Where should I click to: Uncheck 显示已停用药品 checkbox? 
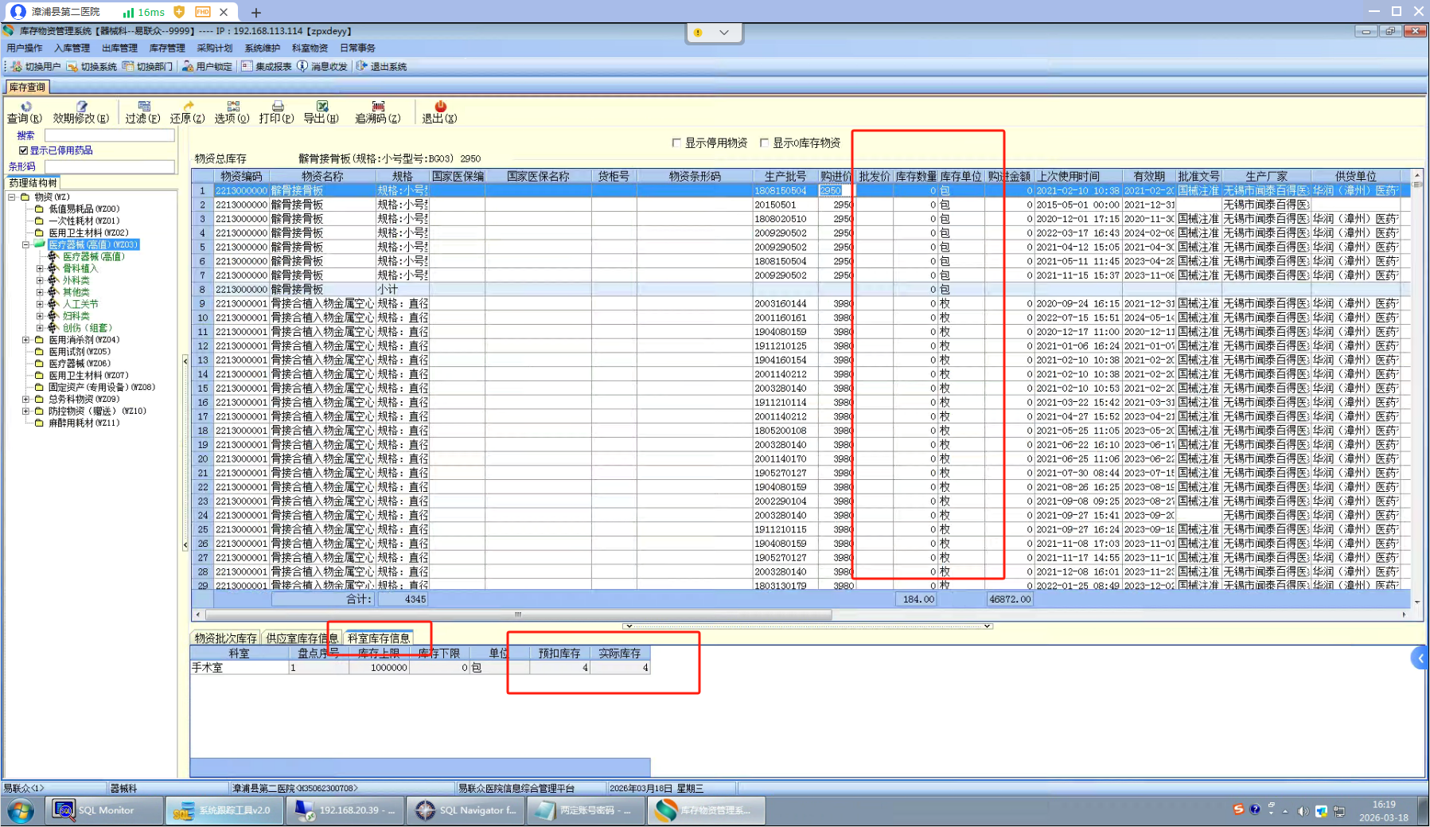click(x=24, y=150)
